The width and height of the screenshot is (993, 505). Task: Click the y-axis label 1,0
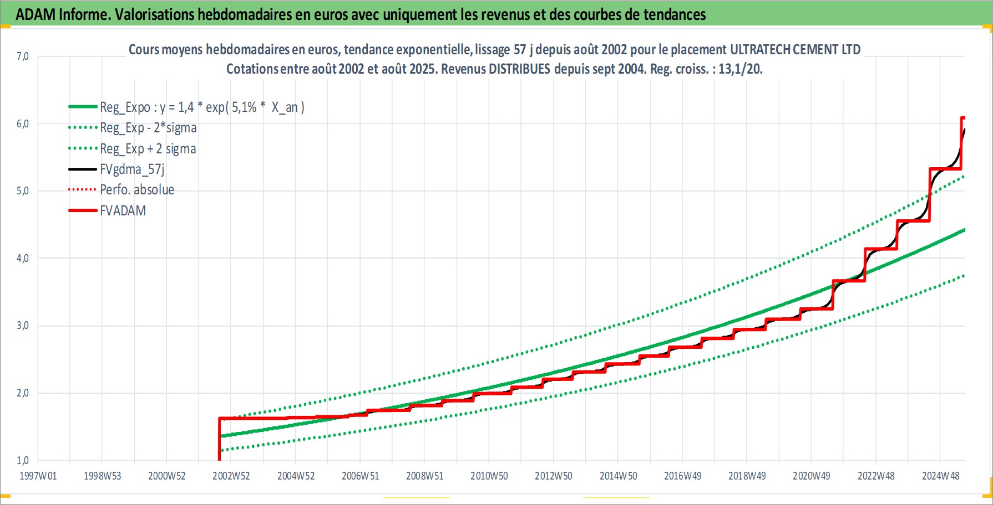pos(23,461)
